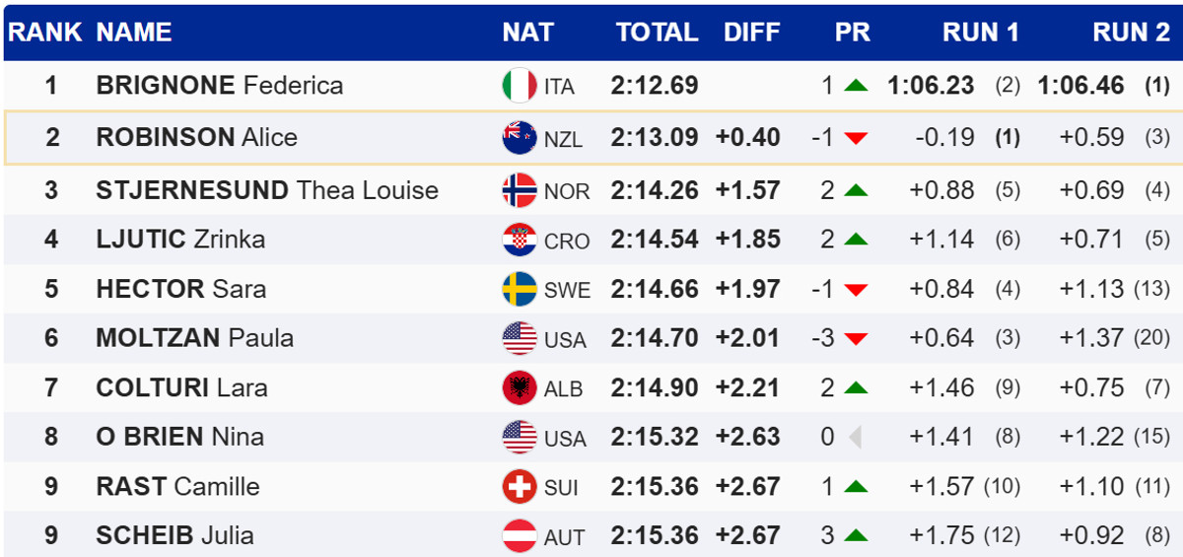Open athlete BRIGNONE Federica

click(220, 86)
